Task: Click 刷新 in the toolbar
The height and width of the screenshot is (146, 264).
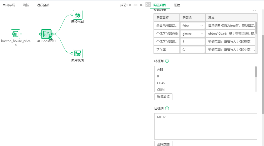Action: (26, 5)
